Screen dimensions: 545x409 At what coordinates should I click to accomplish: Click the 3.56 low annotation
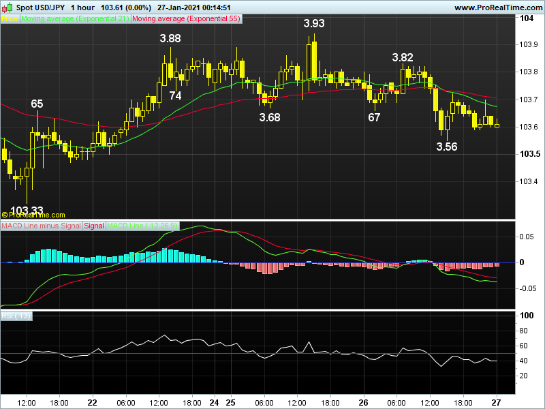[x=447, y=147]
